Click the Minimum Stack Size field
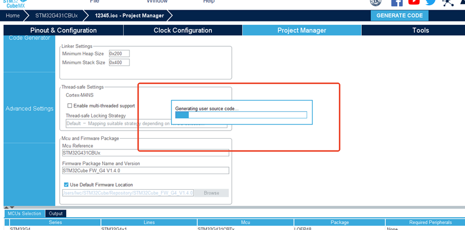Screen dimensions: 465x230 click(119, 62)
